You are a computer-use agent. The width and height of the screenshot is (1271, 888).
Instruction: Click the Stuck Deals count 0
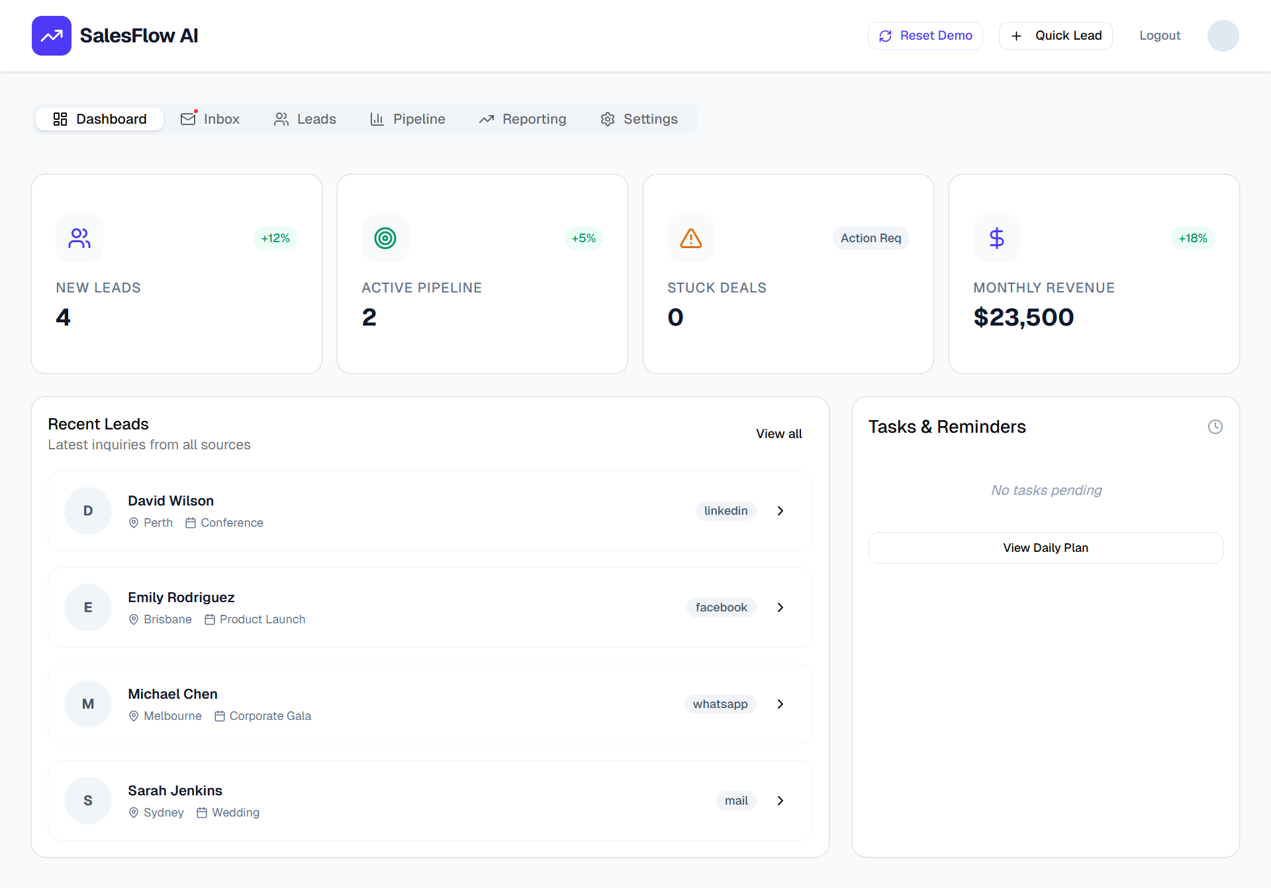pyautogui.click(x=675, y=318)
